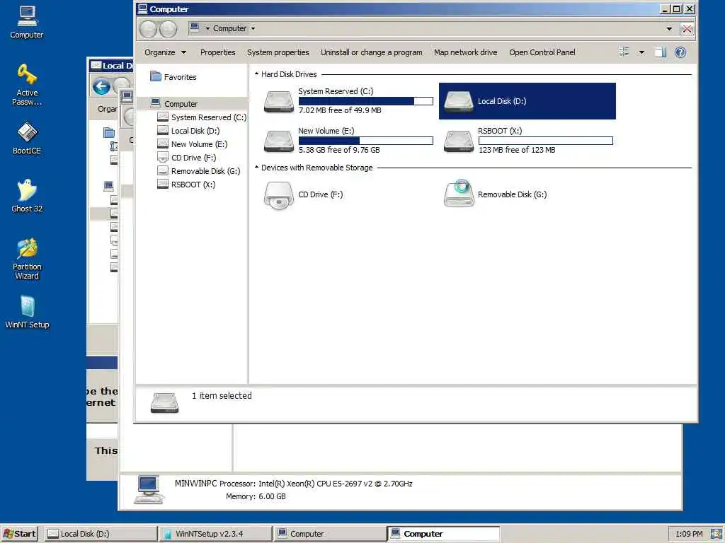Image resolution: width=725 pixels, height=543 pixels.
Task: Expand the address bar history dropdown
Action: click(x=669, y=28)
